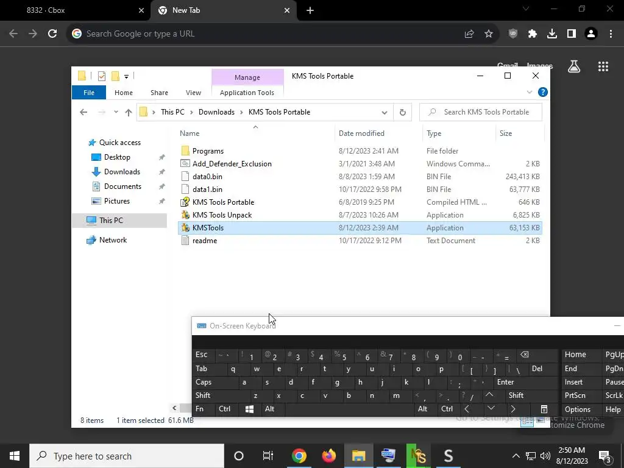This screenshot has width=624, height=468.
Task: Open the Share ribbon tab
Action: pos(159,93)
